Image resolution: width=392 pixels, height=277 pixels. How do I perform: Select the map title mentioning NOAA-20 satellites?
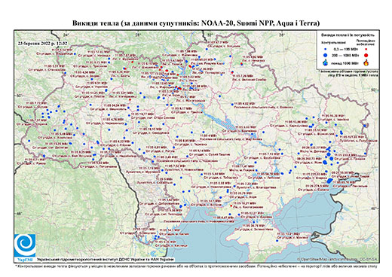196,23
